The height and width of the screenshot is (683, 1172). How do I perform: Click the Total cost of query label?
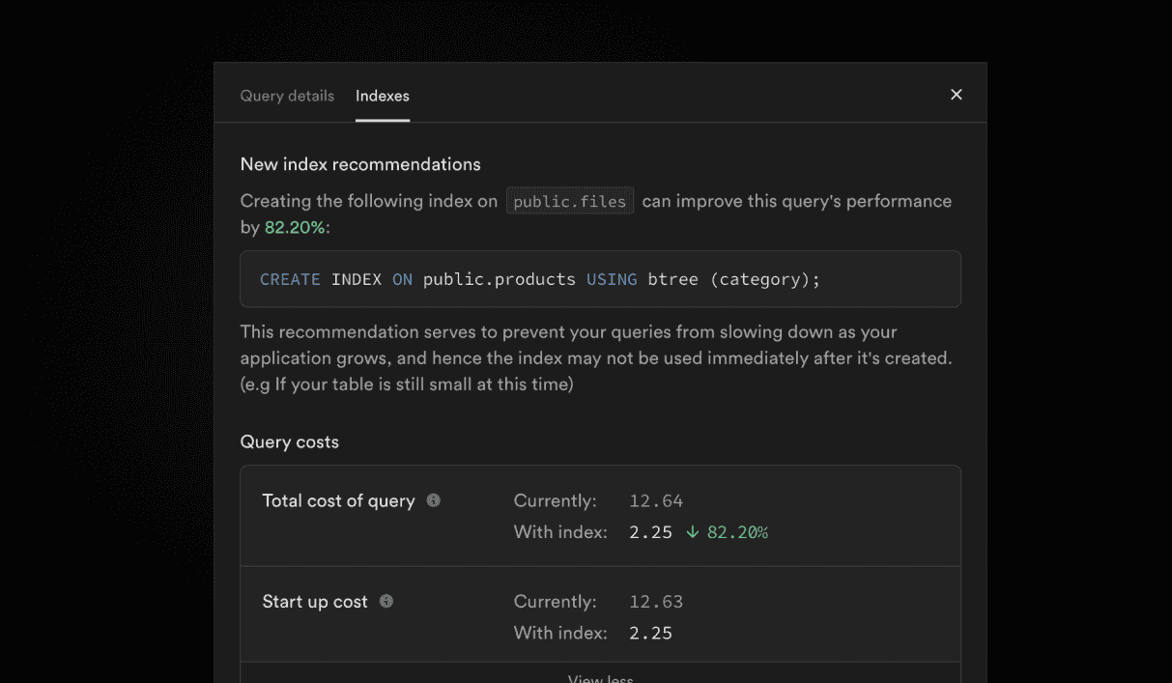pos(338,500)
